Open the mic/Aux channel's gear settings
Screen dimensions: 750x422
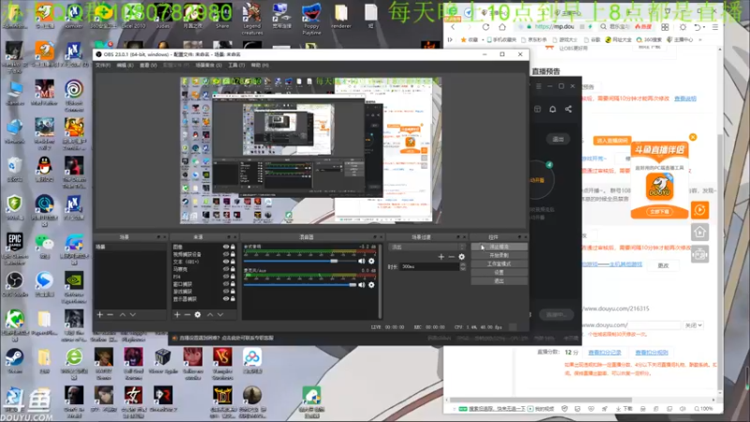(x=371, y=285)
